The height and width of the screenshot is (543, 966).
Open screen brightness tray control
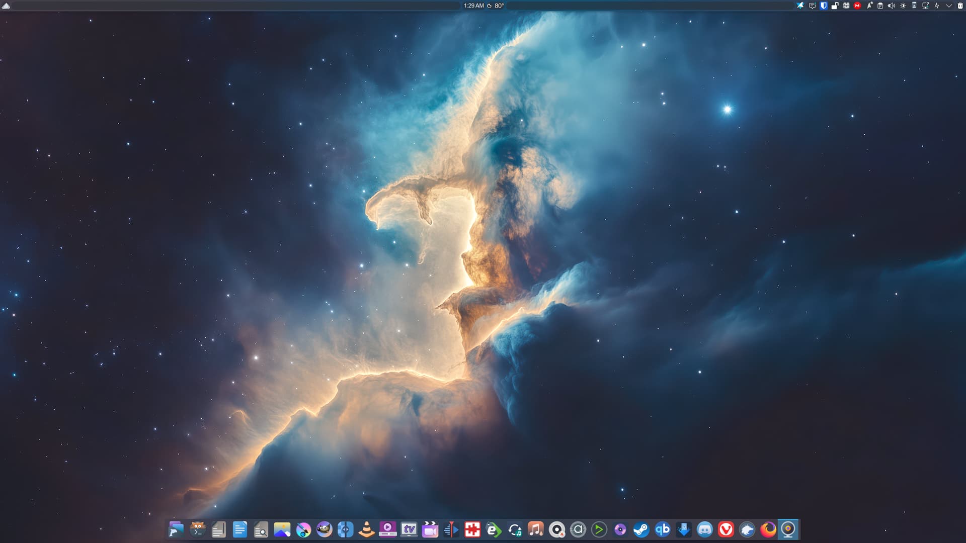point(903,6)
